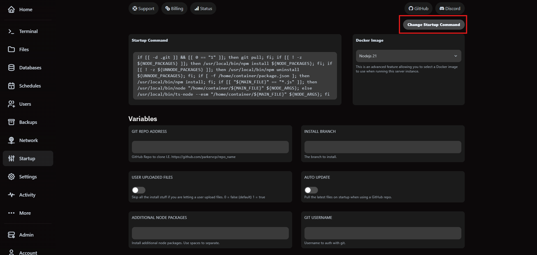Click inside the GIT REPO ADDRESS input field

(210, 147)
